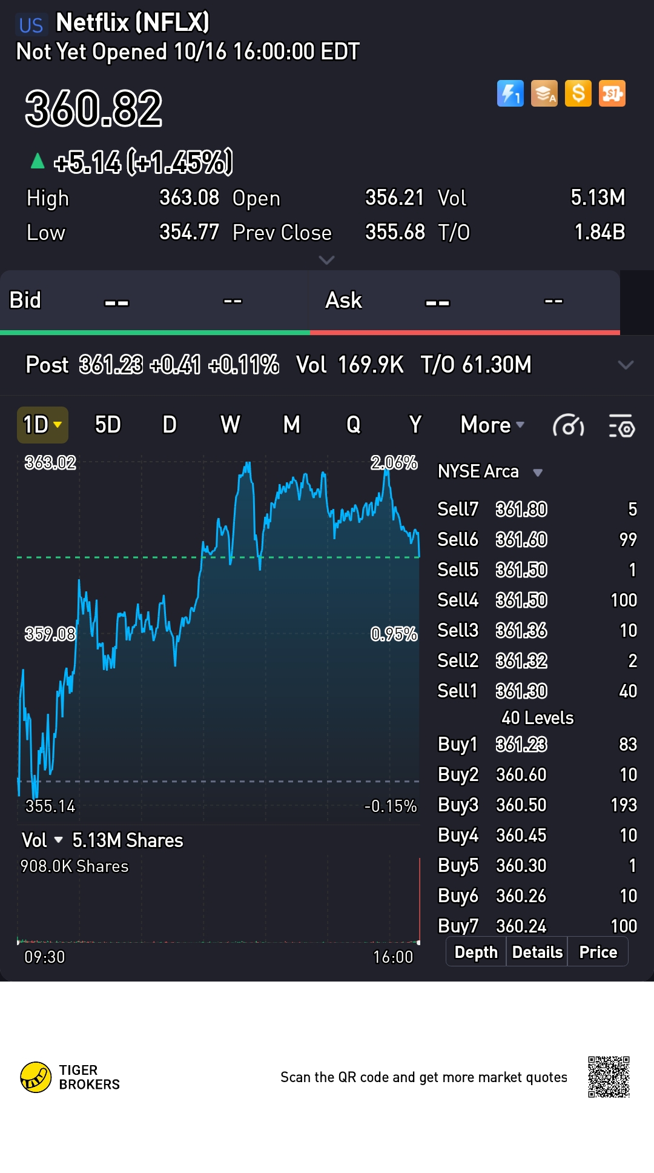Switch to the Details view button
The width and height of the screenshot is (654, 1173).
click(x=537, y=952)
